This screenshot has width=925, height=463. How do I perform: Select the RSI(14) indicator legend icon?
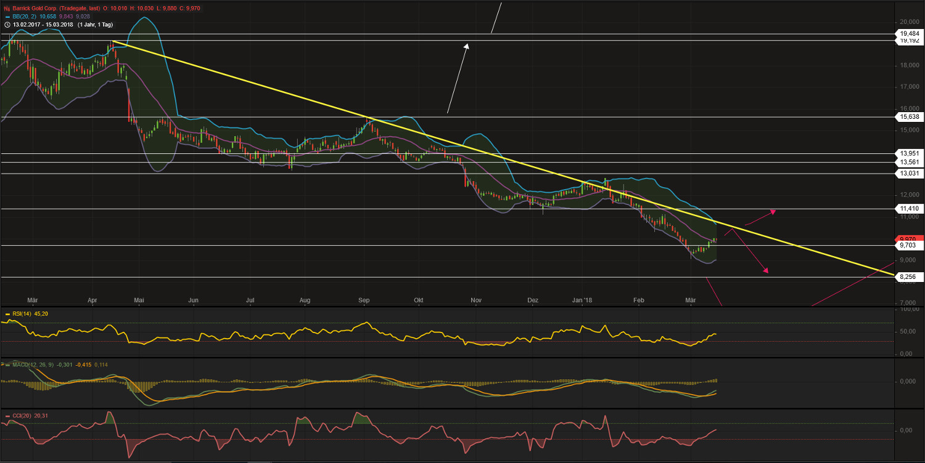pyautogui.click(x=7, y=314)
